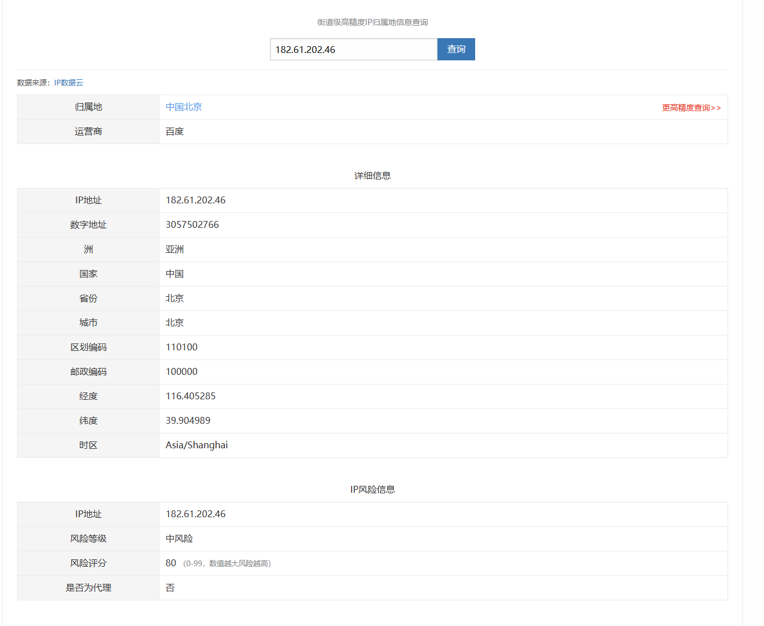Select the postal code 100000
The height and width of the screenshot is (626, 764).
(182, 372)
